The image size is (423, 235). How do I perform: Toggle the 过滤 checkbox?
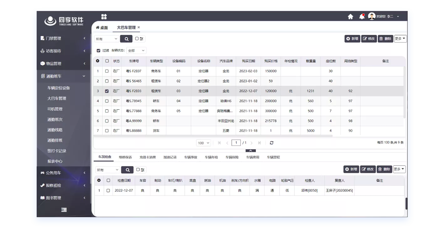(x=99, y=50)
